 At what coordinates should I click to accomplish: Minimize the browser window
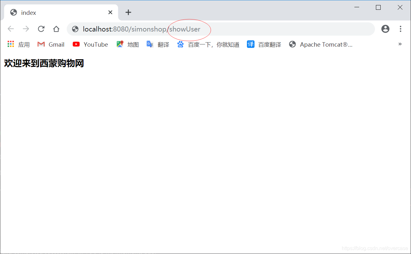(357, 8)
